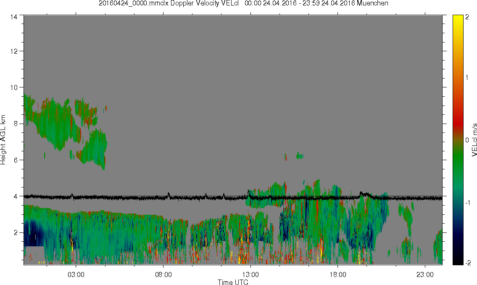Image resolution: width=477 pixels, height=285 pixels.
Task: Click the 'Height AGL km' y-axis label
Action: point(3,140)
